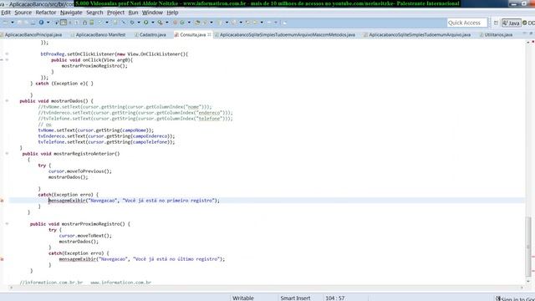Switch to the DDMS perspective
This screenshot has height=301, width=535.
click(529, 23)
